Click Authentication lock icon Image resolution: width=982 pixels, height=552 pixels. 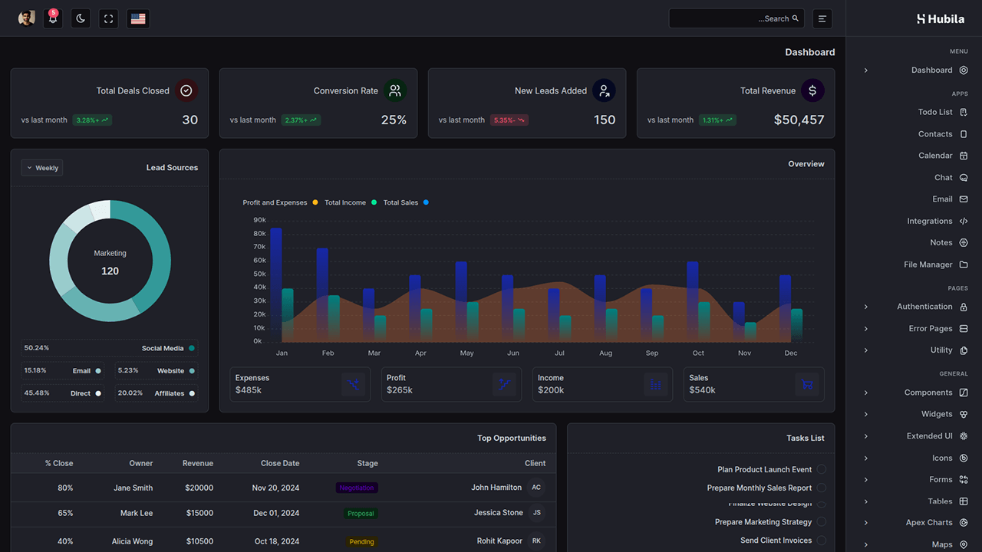(964, 307)
